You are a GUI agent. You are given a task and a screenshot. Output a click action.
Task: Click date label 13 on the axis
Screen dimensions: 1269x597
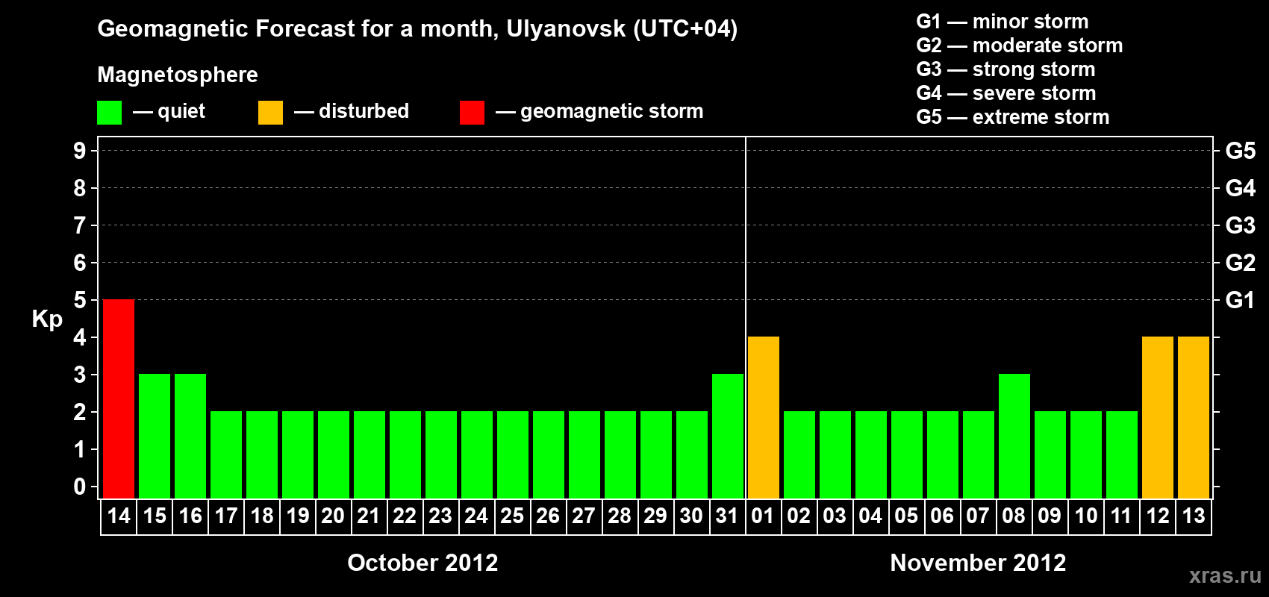pos(1194,516)
